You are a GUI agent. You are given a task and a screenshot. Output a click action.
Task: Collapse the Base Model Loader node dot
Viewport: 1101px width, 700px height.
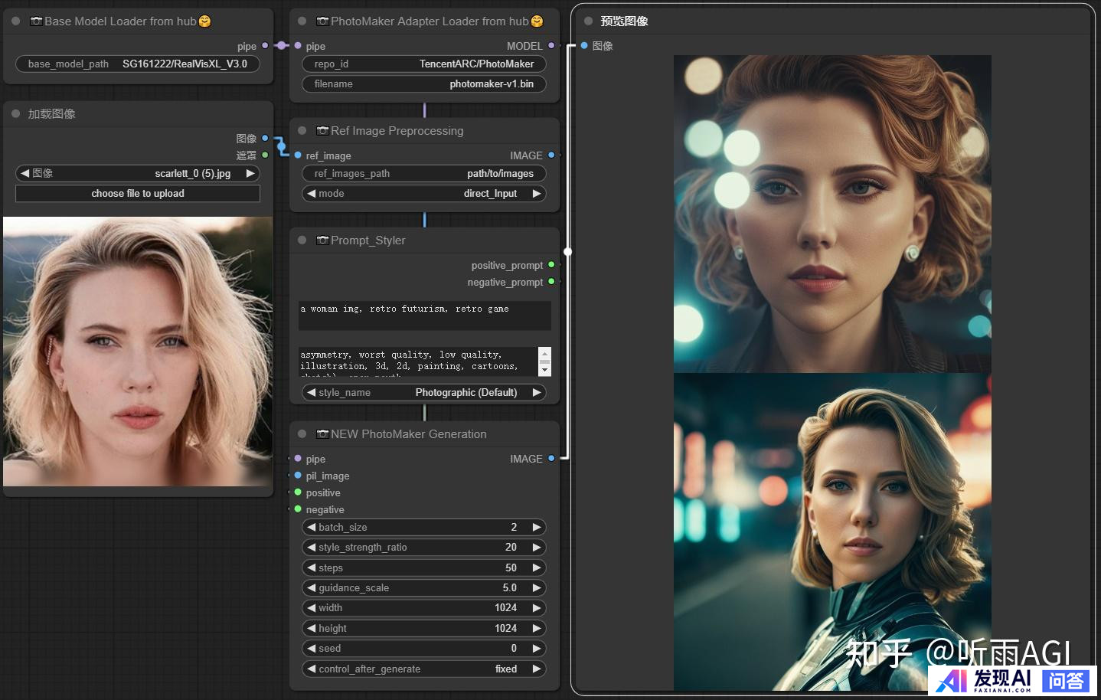15,21
